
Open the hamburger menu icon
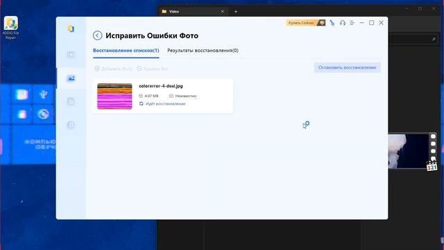click(352, 23)
